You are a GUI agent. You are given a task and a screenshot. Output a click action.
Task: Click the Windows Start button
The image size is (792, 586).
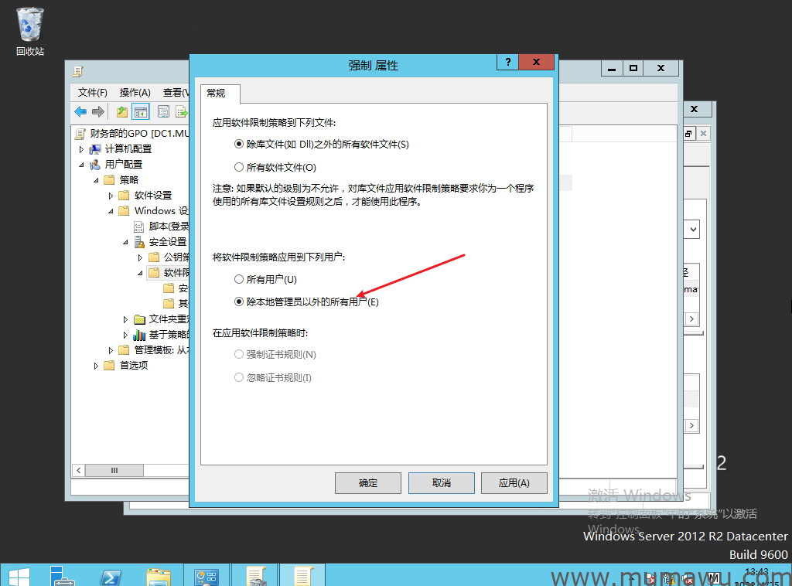point(17,576)
